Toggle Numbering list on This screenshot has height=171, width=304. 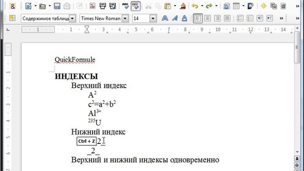pos(240,19)
